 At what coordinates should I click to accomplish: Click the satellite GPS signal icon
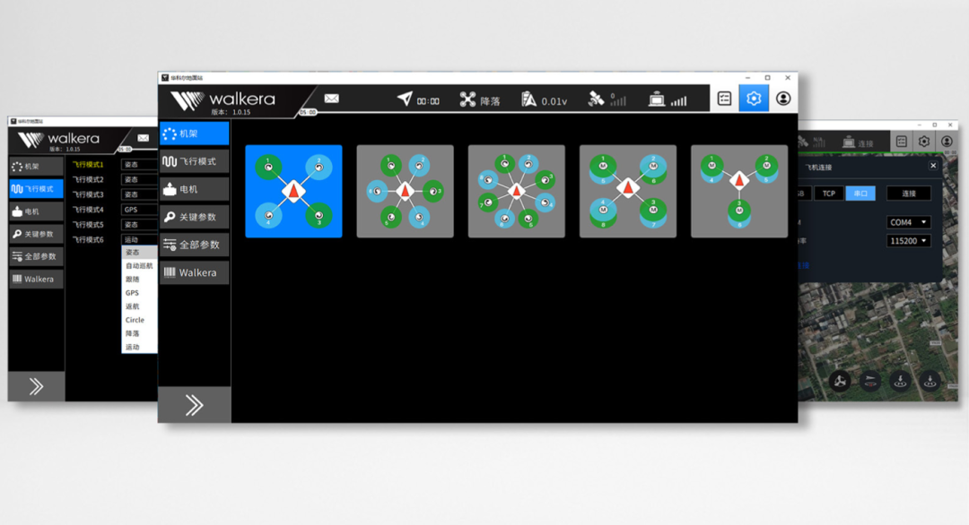pyautogui.click(x=596, y=99)
